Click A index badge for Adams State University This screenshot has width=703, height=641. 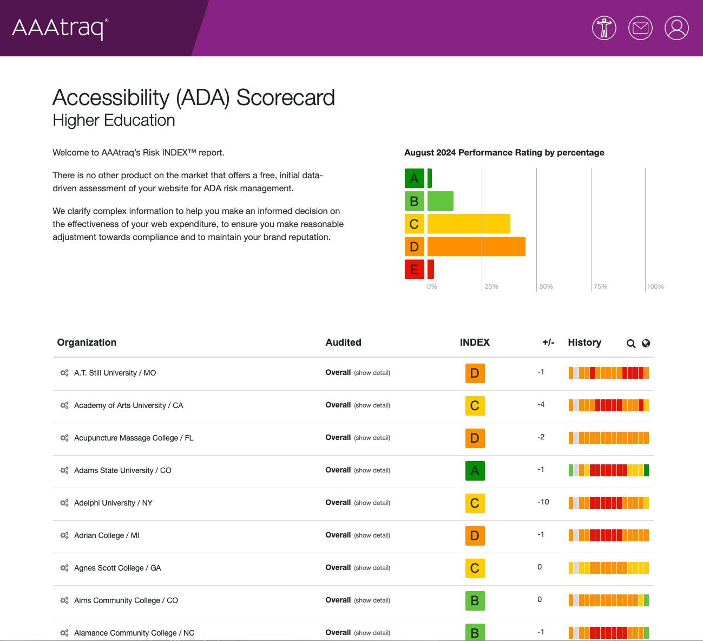point(475,471)
